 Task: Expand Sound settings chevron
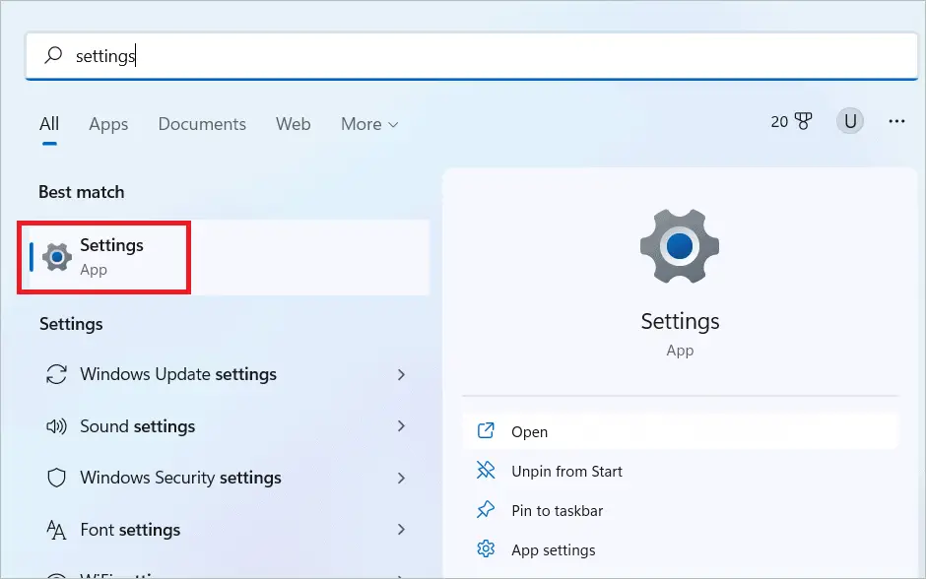[401, 426]
